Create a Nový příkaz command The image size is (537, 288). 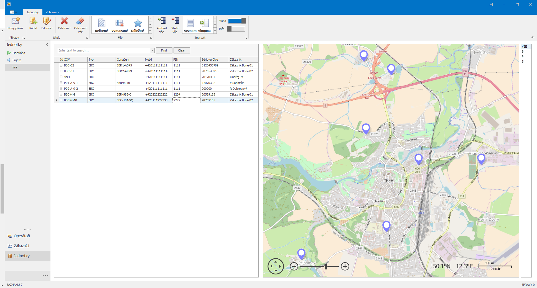(x=15, y=25)
